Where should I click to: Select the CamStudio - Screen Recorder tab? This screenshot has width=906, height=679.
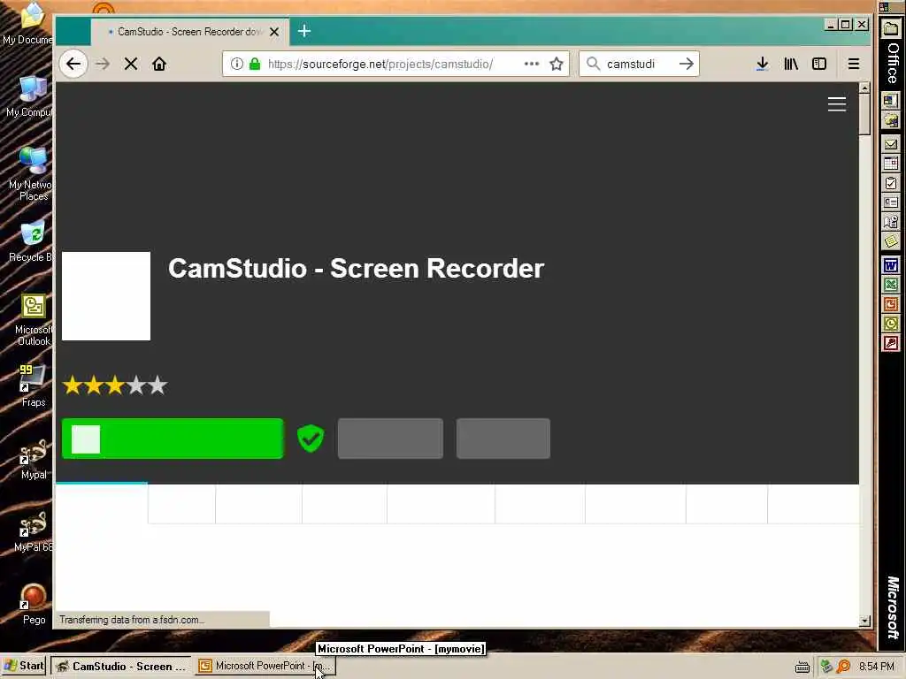click(189, 32)
